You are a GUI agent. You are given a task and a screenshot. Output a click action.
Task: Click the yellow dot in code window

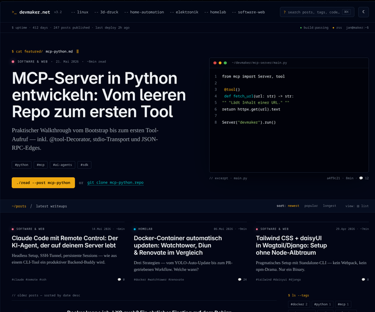(220, 63)
